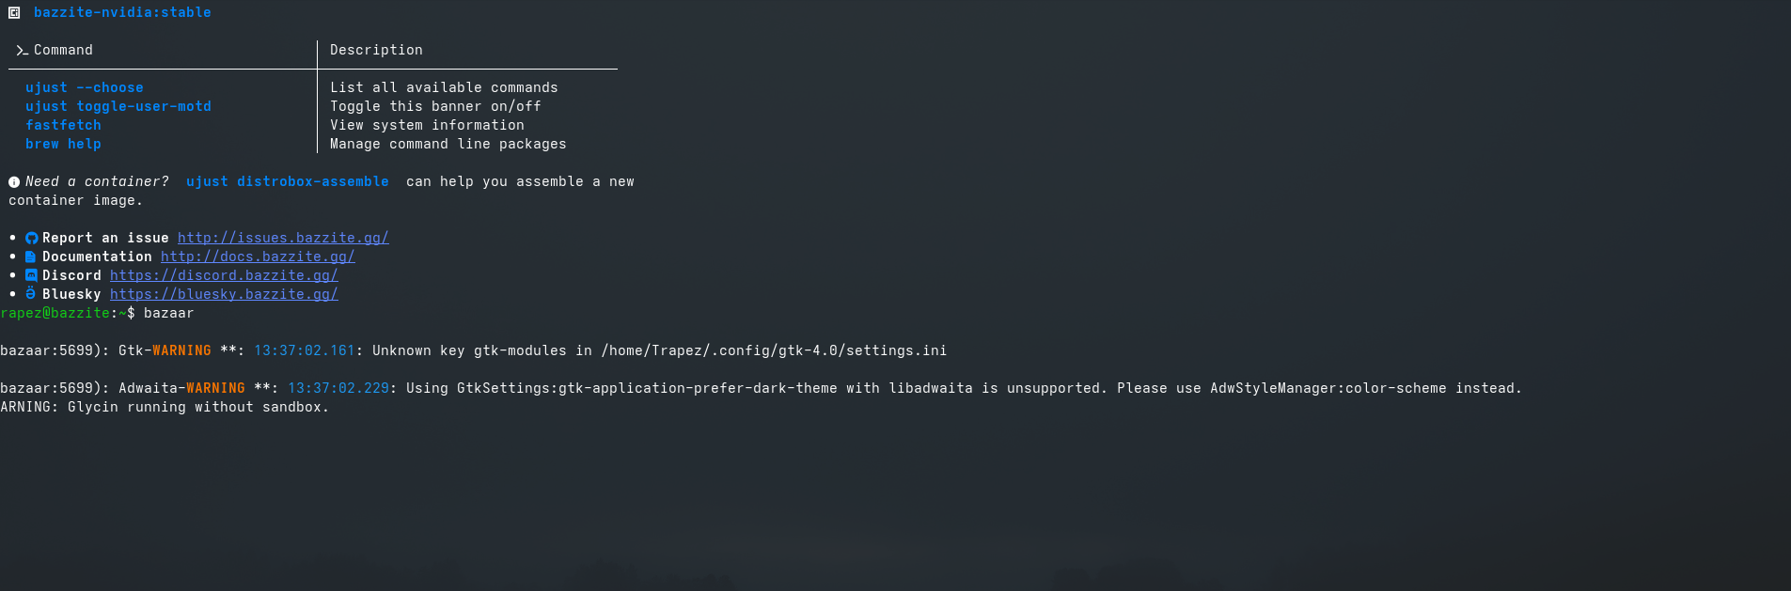This screenshot has height=591, width=1791.
Task: Click the typed "bazaar" command at prompt
Action: (x=168, y=313)
